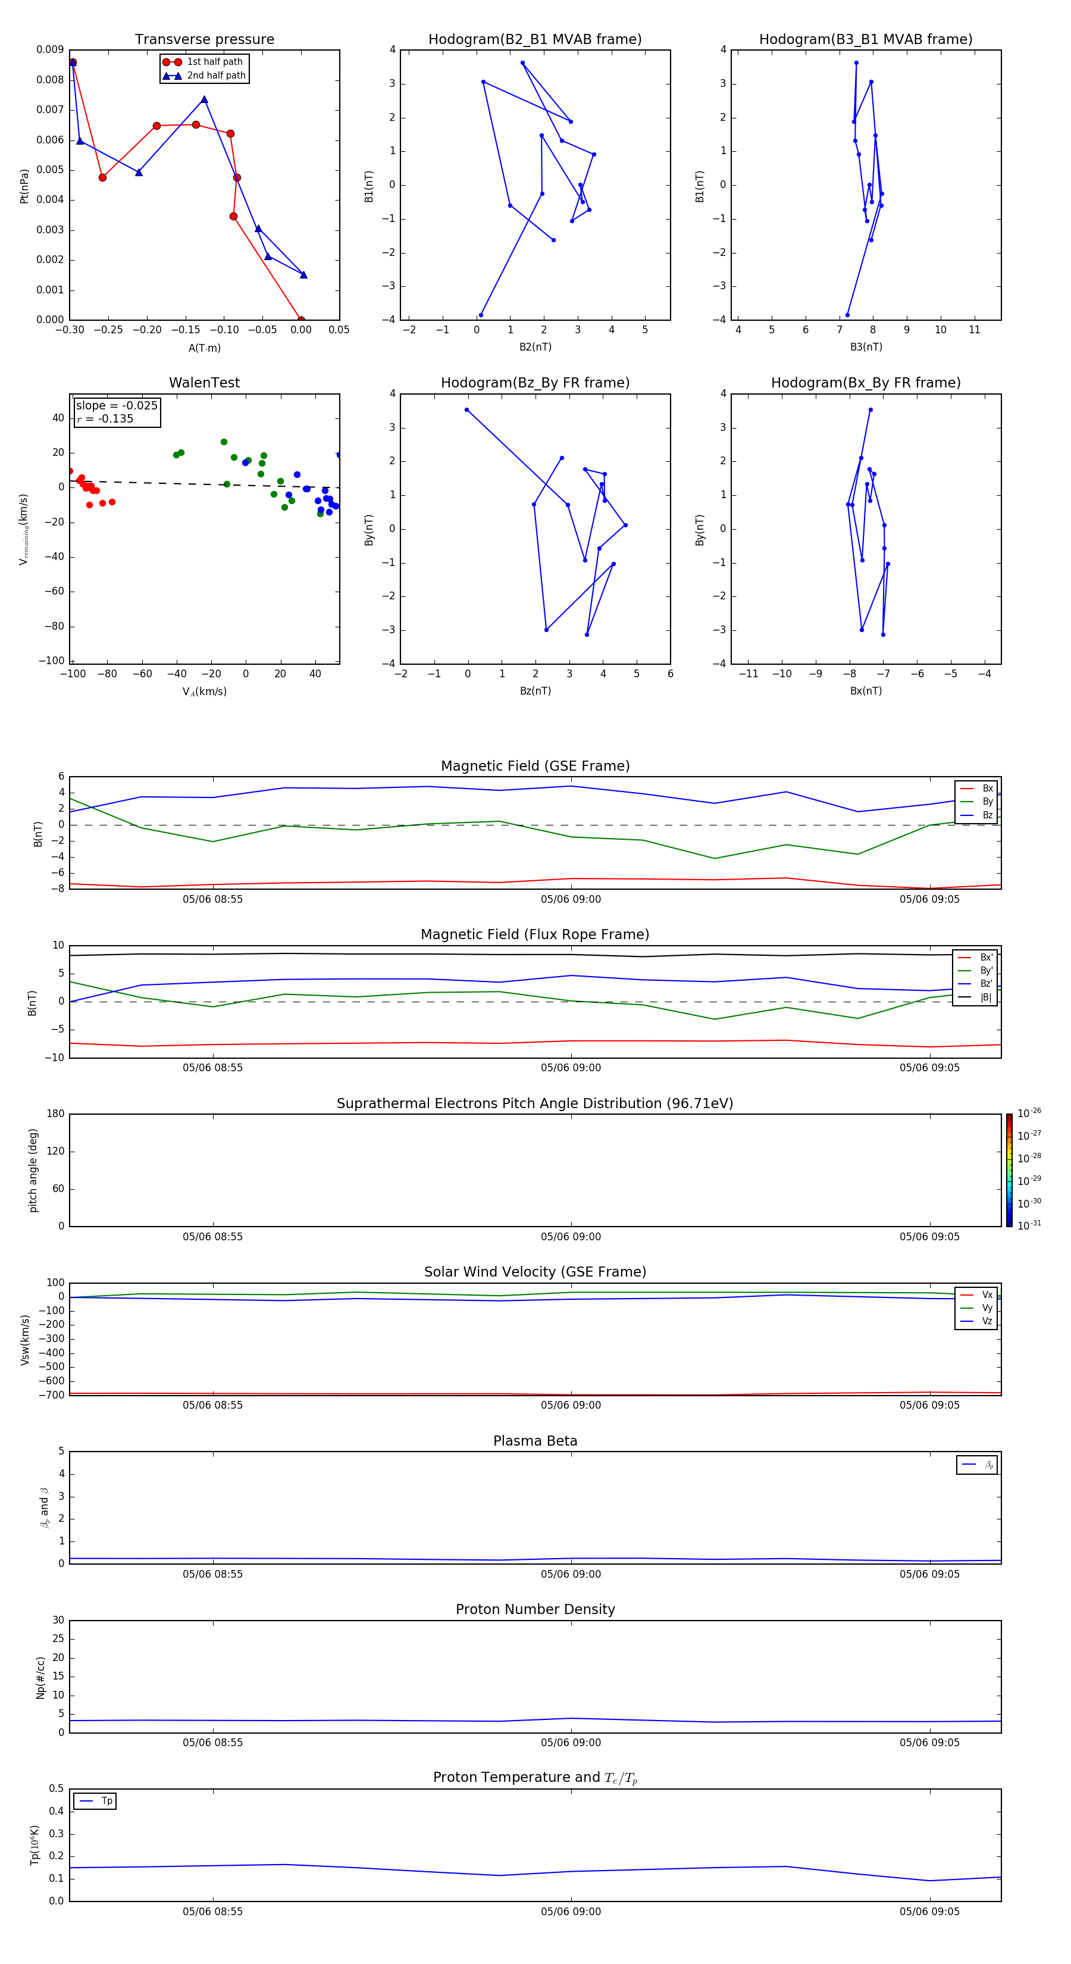Select the βp legend entry in Plasma Beta
The image size is (1071, 1964).
click(977, 1465)
